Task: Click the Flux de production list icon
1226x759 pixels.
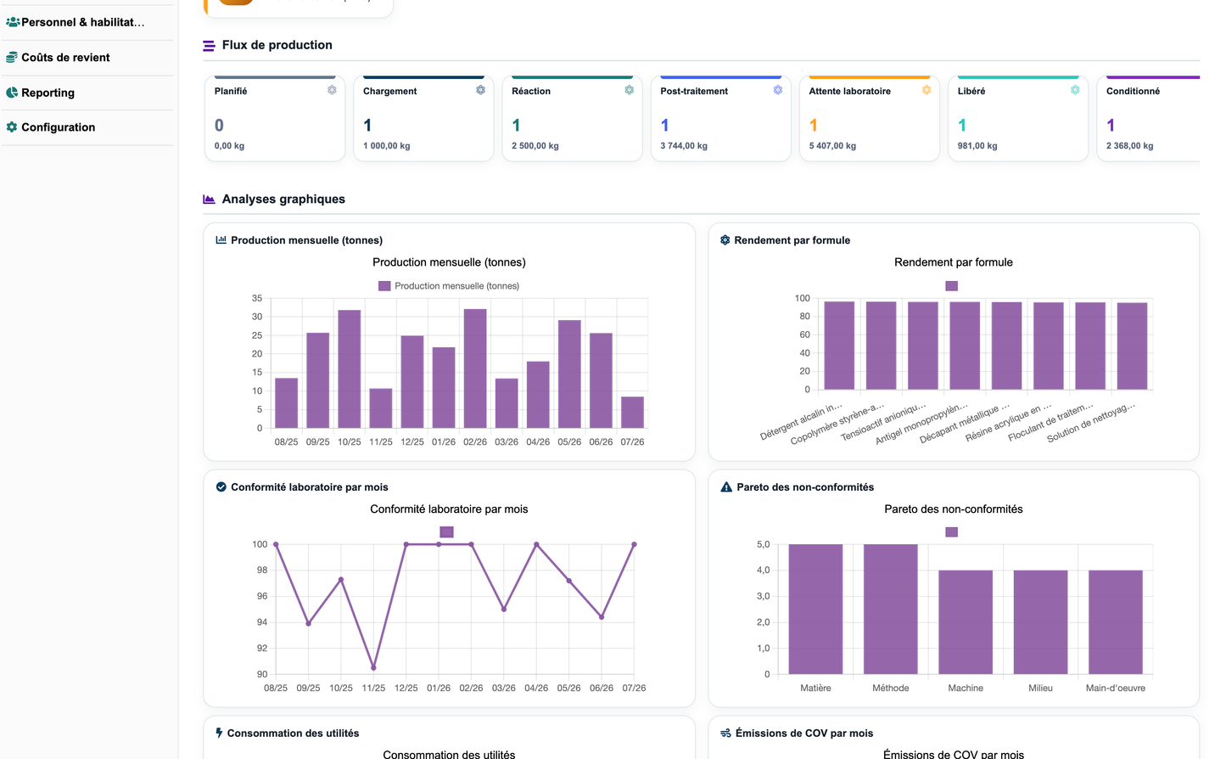Action: 209,46
